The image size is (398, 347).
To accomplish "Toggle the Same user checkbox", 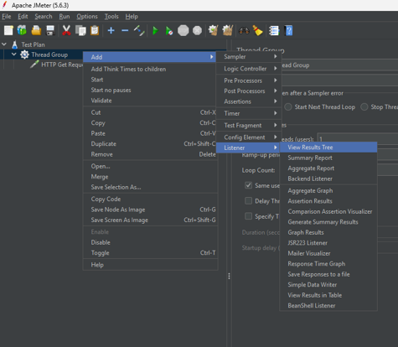I will (248, 185).
